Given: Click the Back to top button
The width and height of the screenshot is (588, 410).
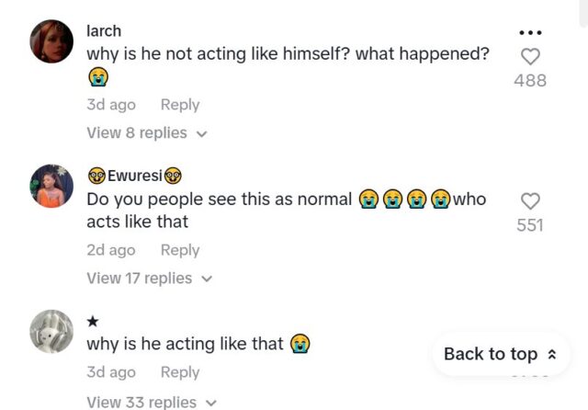Looking at the screenshot, I should coord(500,354).
